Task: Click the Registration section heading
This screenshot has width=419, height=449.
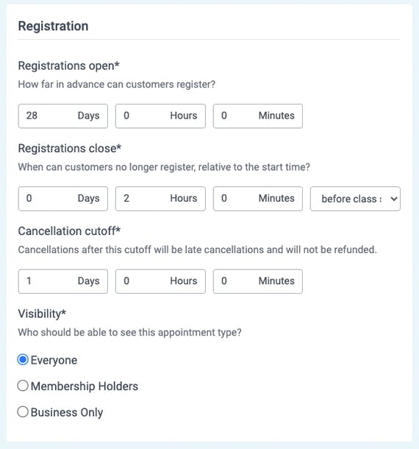Action: (x=53, y=26)
